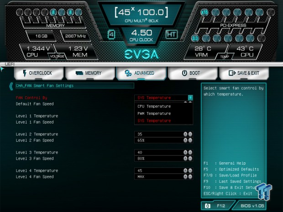Click the F7/8 Save/Load Profile line
The width and height of the screenshot is (283, 212).
(230, 176)
